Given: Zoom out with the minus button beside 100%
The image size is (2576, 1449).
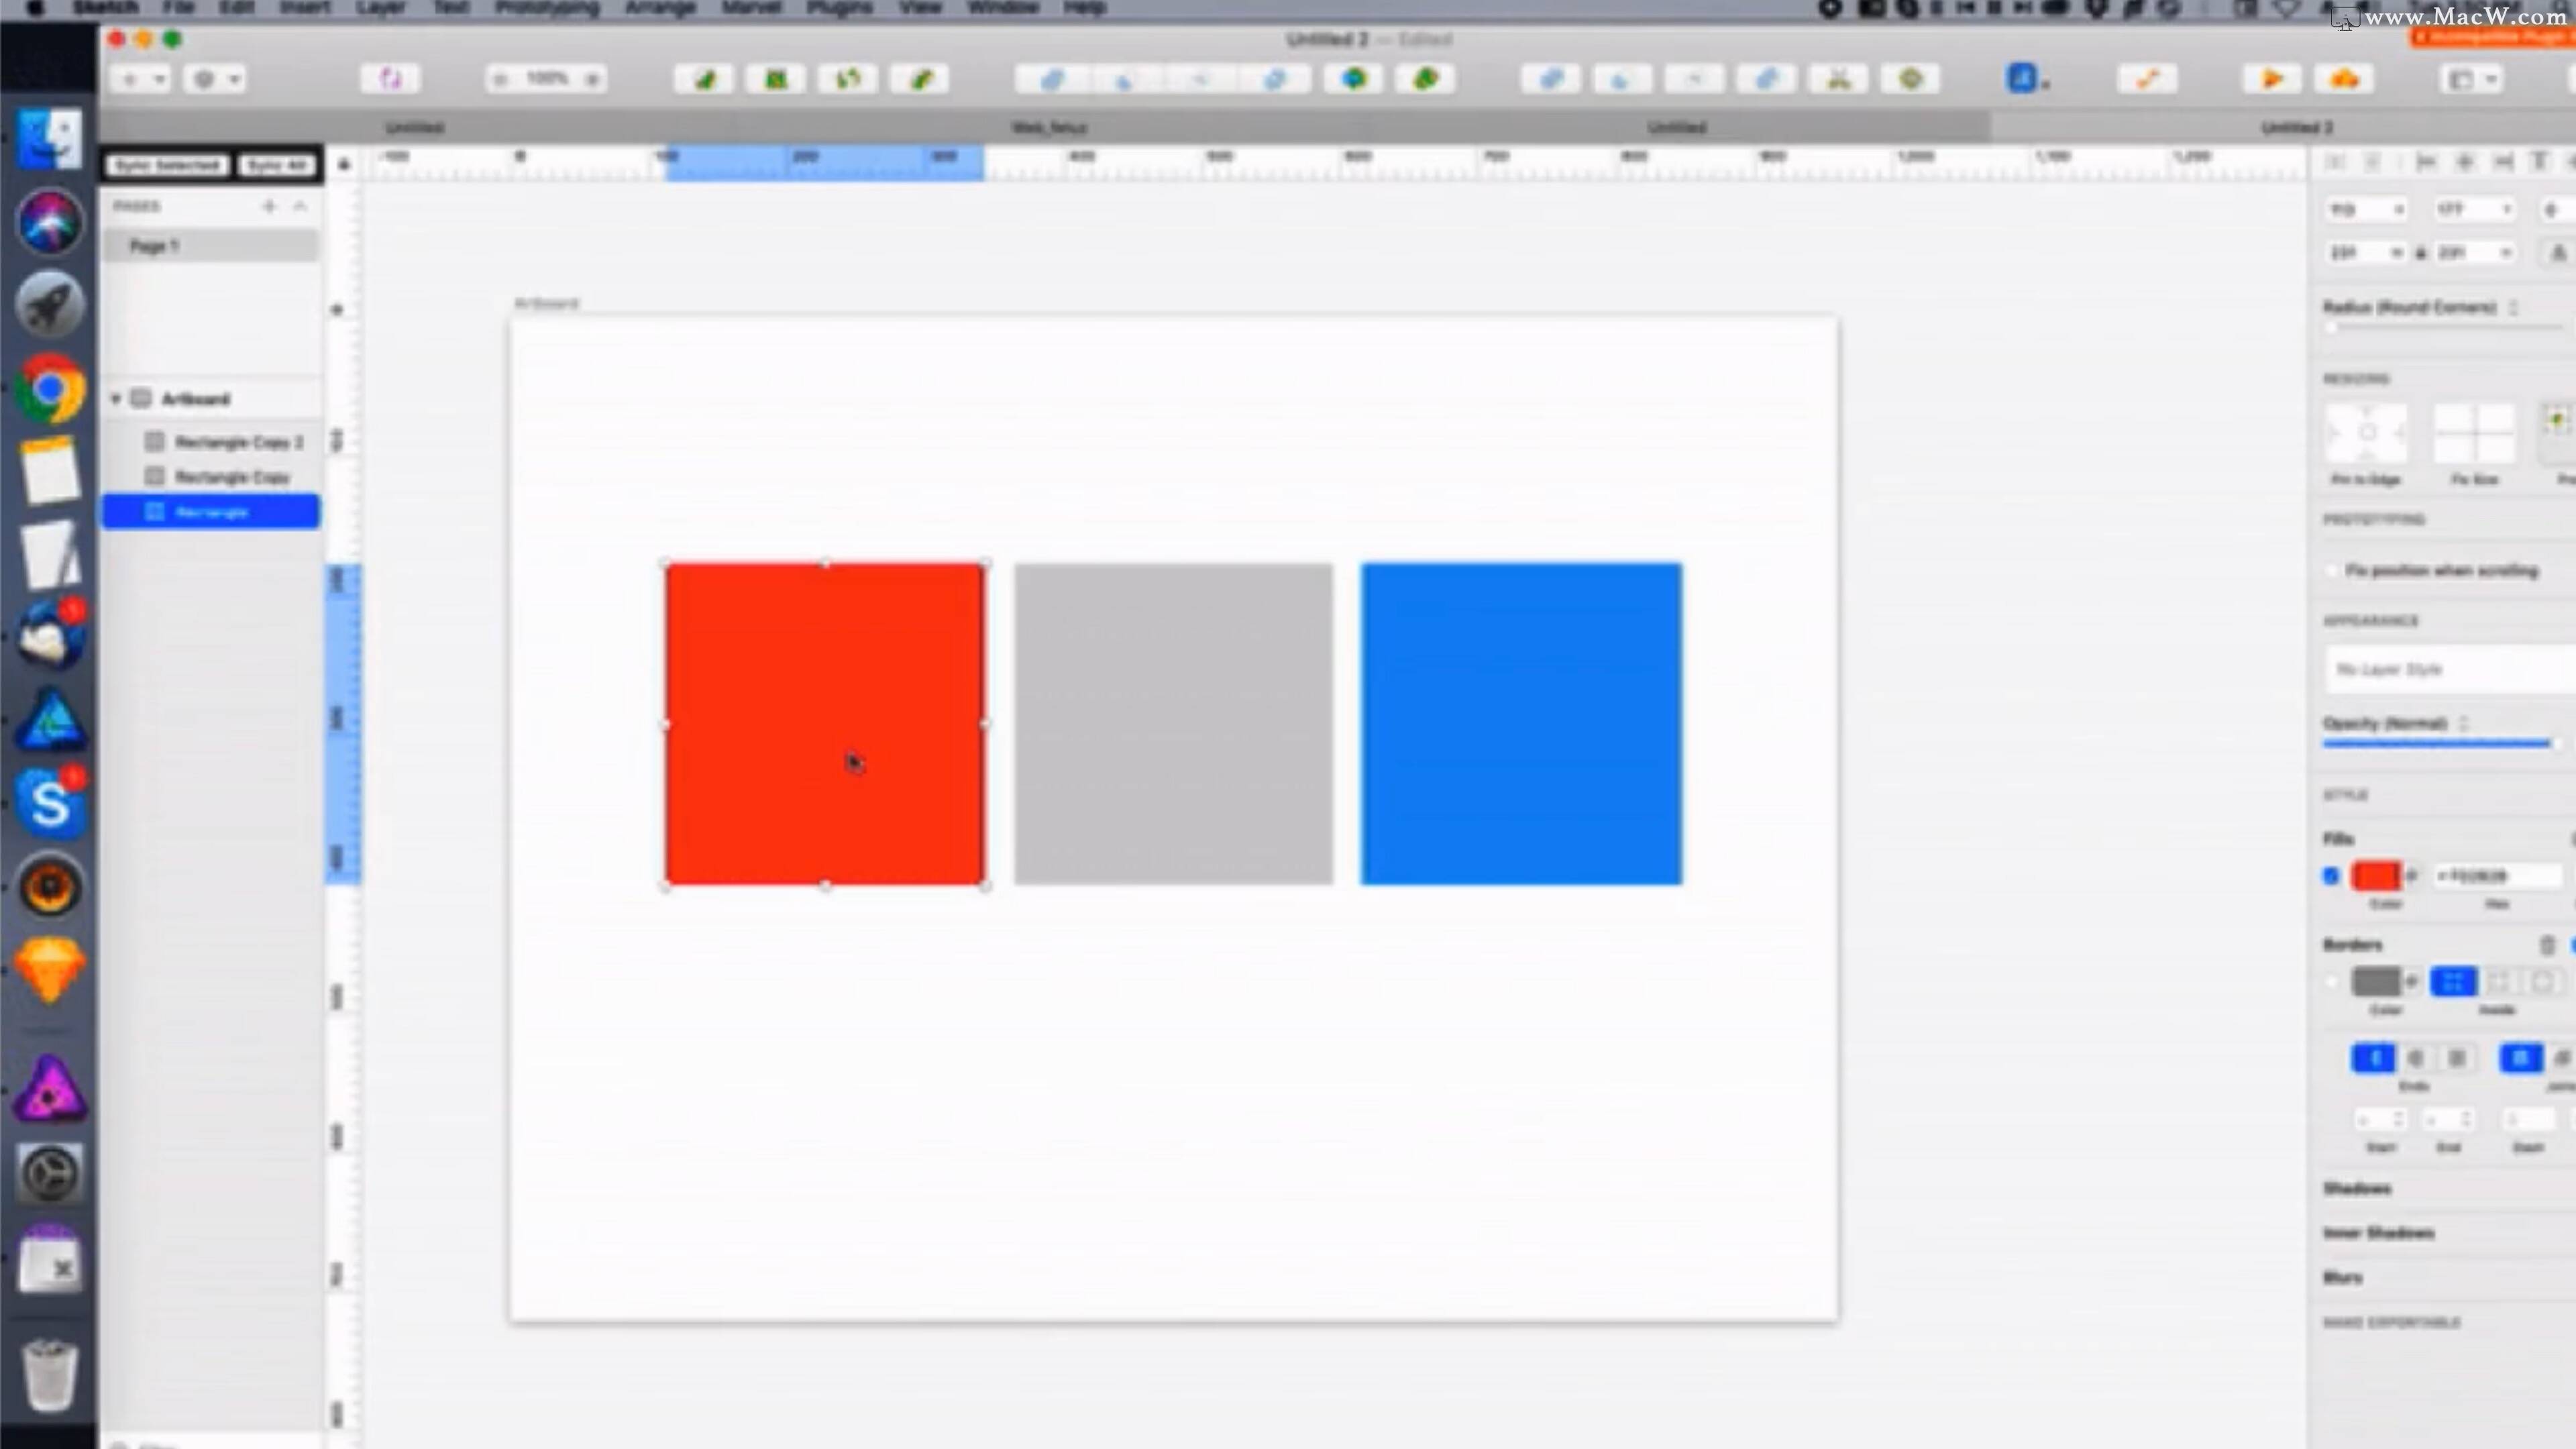Looking at the screenshot, I should click(501, 79).
